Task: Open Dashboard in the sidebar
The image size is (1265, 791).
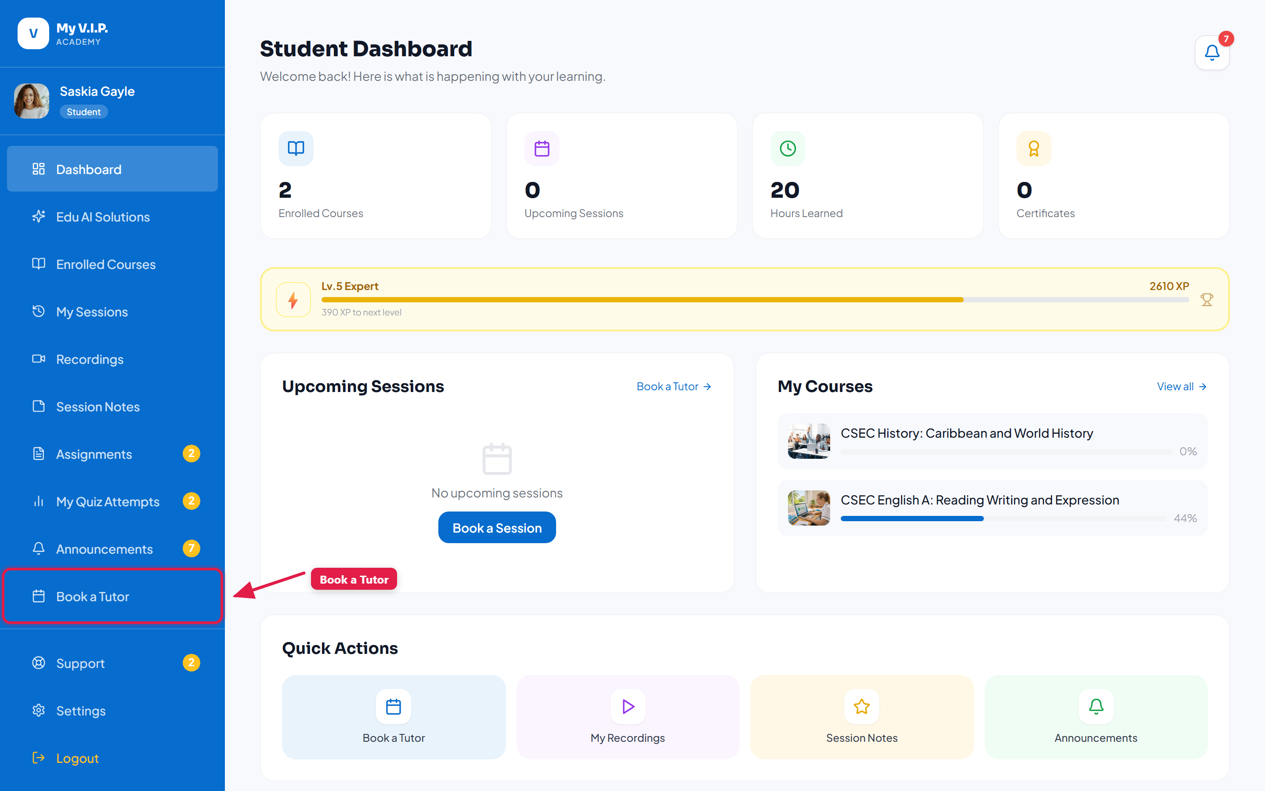Action: (112, 169)
